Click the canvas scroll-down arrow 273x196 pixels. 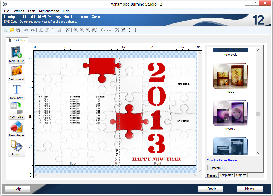[x=199, y=171]
